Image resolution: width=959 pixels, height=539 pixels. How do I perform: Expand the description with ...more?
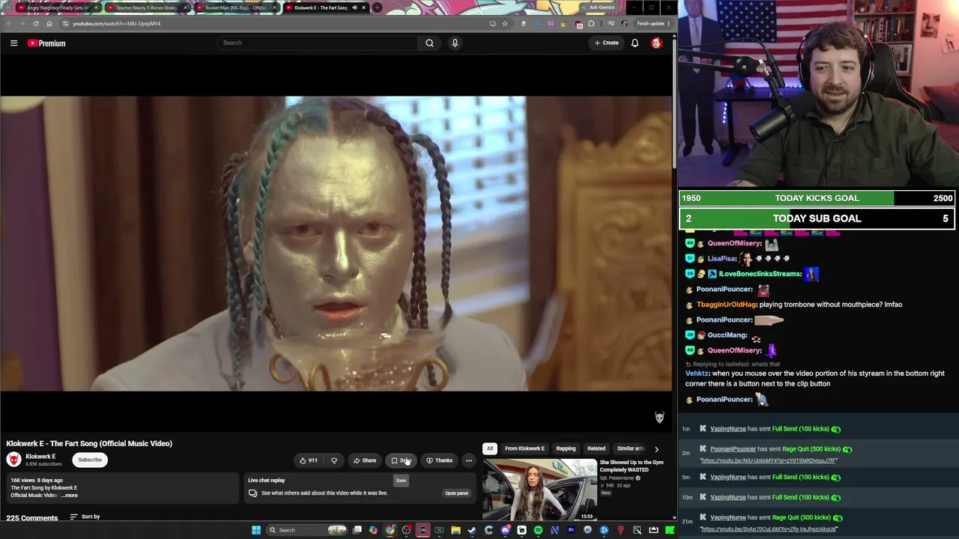[70, 495]
